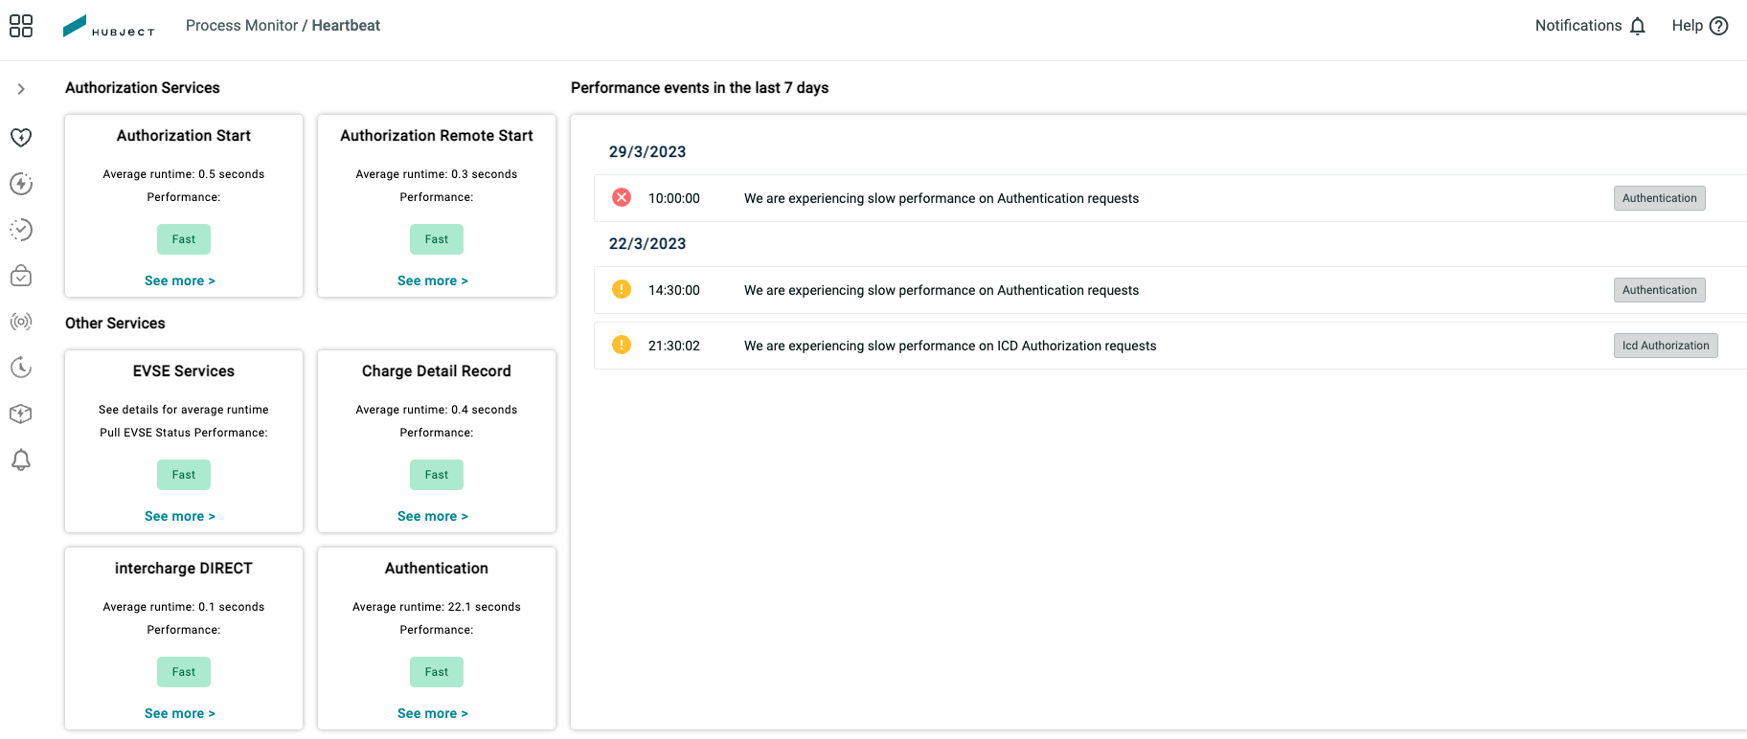Select the 14:30:00 event message text

pyautogui.click(x=942, y=290)
